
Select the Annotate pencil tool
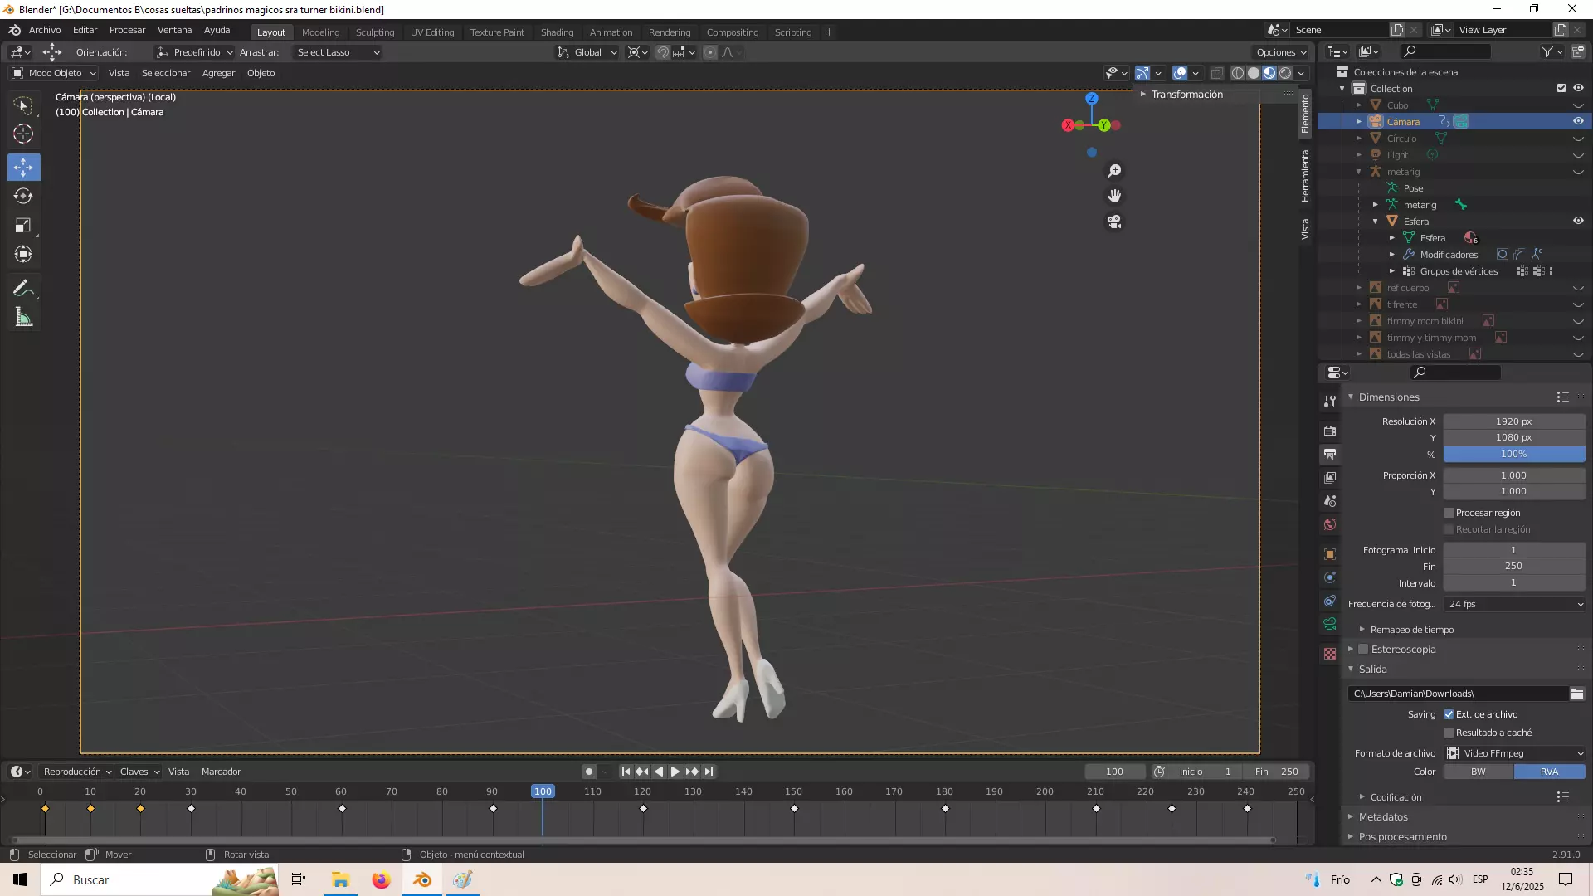coord(23,289)
